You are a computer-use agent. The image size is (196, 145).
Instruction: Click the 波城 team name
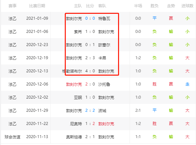(102, 110)
